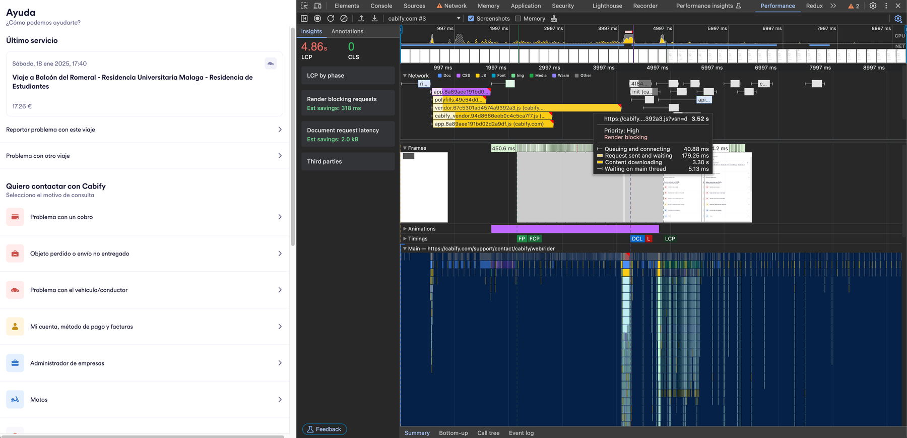
Task: Click the help page vertical scrollbar
Action: (x=293, y=137)
